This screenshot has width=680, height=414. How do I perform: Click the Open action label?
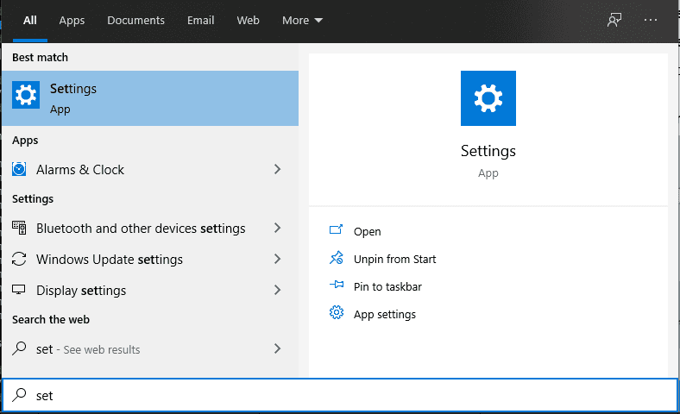click(x=368, y=231)
